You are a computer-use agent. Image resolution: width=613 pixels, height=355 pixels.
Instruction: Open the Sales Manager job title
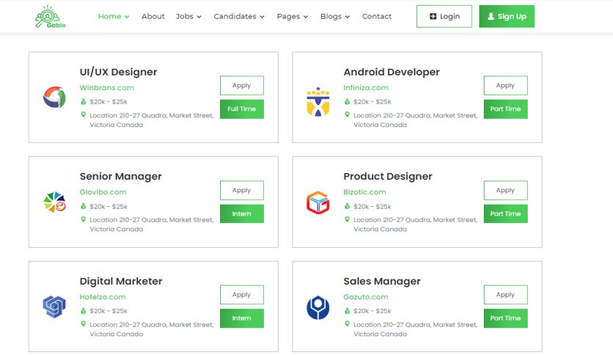point(382,281)
